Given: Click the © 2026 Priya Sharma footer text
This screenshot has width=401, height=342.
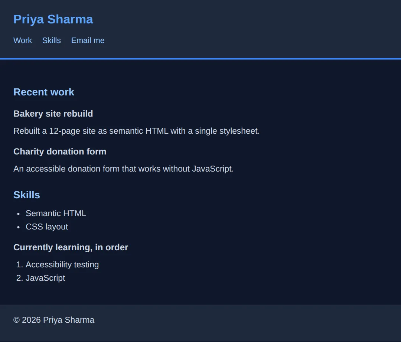Looking at the screenshot, I should pyautogui.click(x=54, y=320).
